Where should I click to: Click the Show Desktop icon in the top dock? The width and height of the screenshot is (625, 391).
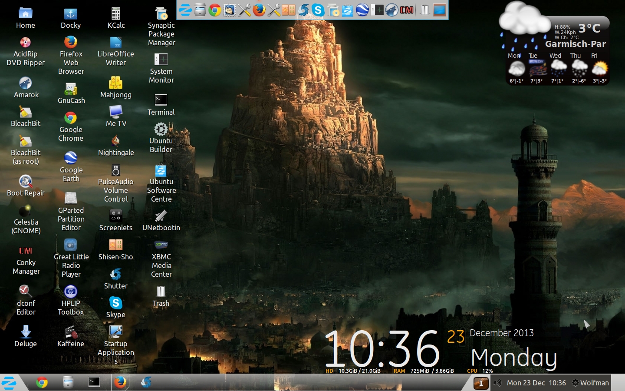440,10
